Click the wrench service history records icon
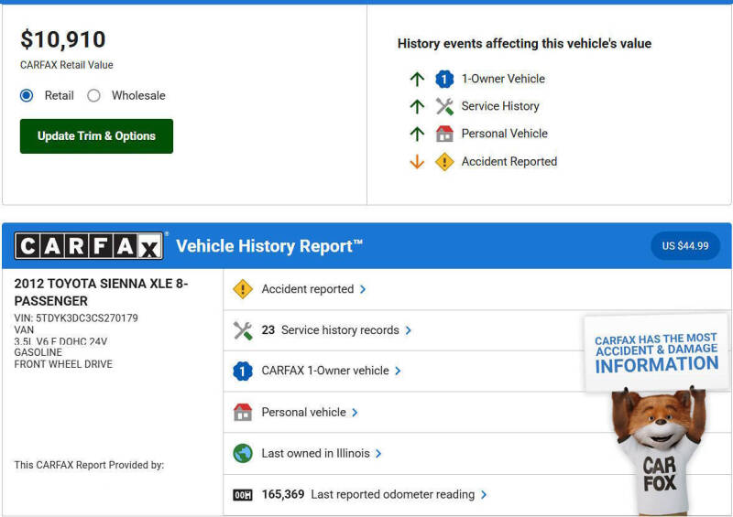This screenshot has width=733, height=517. pos(243,330)
